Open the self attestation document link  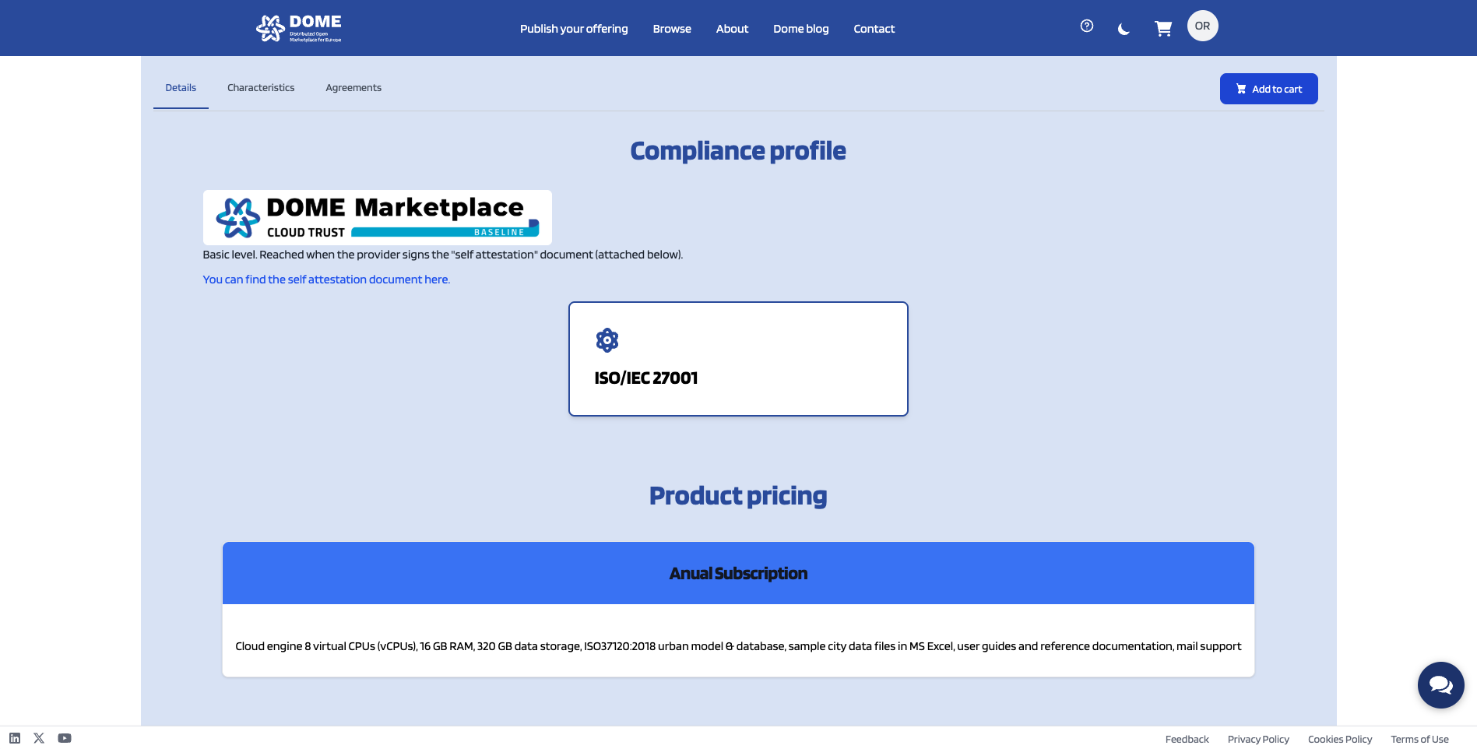[326, 280]
